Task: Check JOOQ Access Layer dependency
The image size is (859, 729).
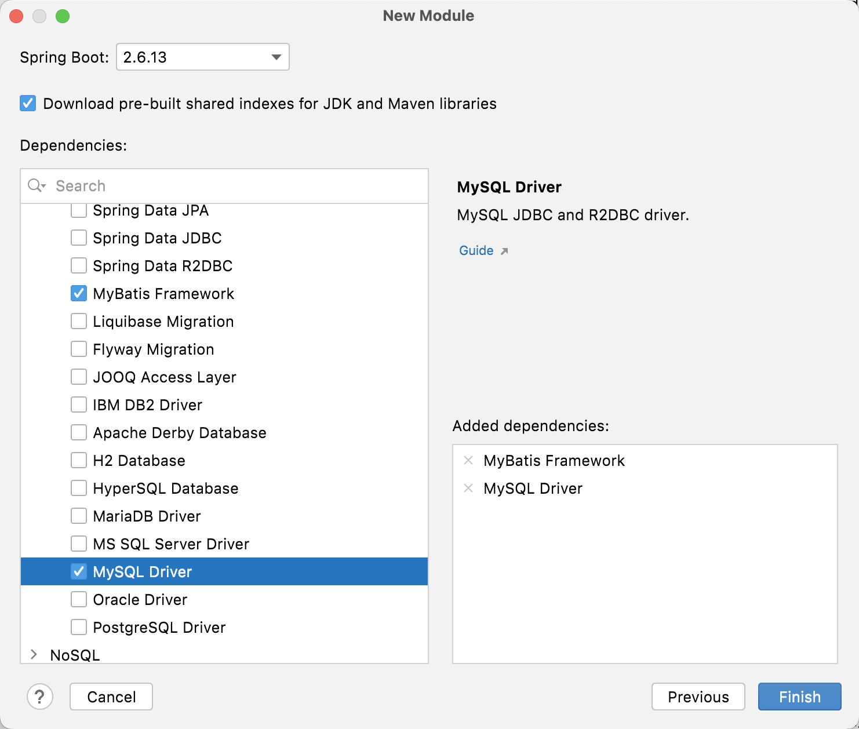Action: pos(79,377)
